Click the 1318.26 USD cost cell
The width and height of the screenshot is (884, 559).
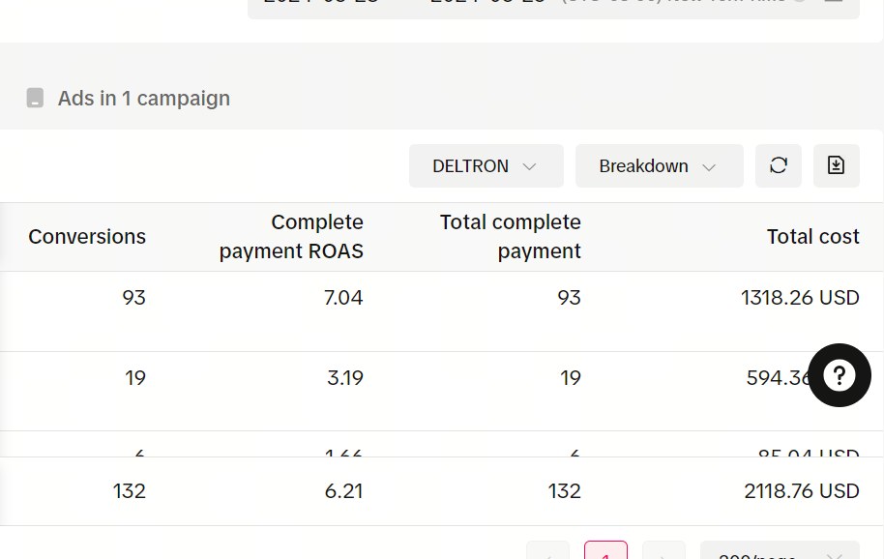point(800,298)
